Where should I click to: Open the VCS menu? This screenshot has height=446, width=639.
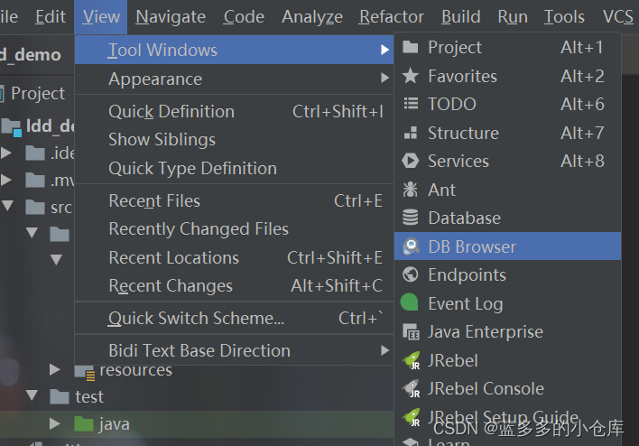click(x=617, y=17)
